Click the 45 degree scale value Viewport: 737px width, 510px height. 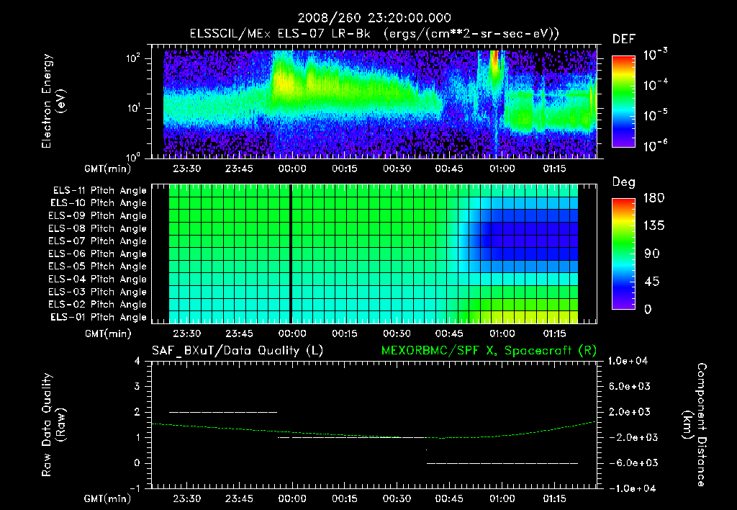(652, 282)
